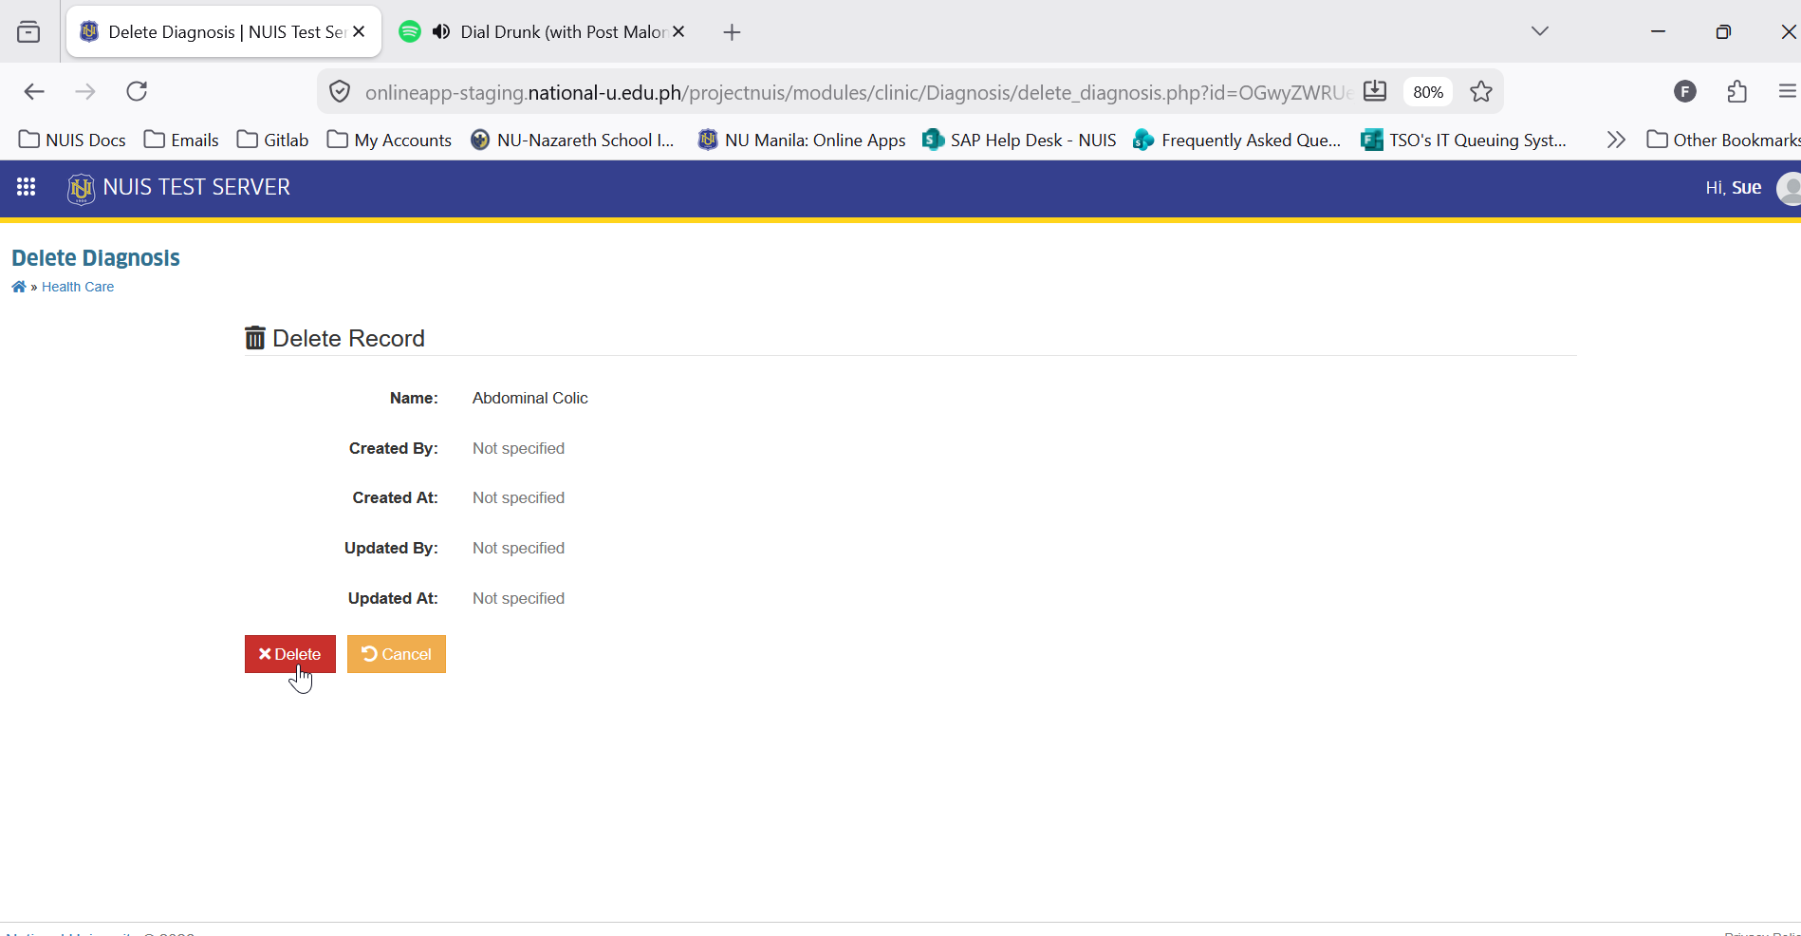The width and height of the screenshot is (1801, 936).
Task: Click the orange Cancel button
Action: 397,654
